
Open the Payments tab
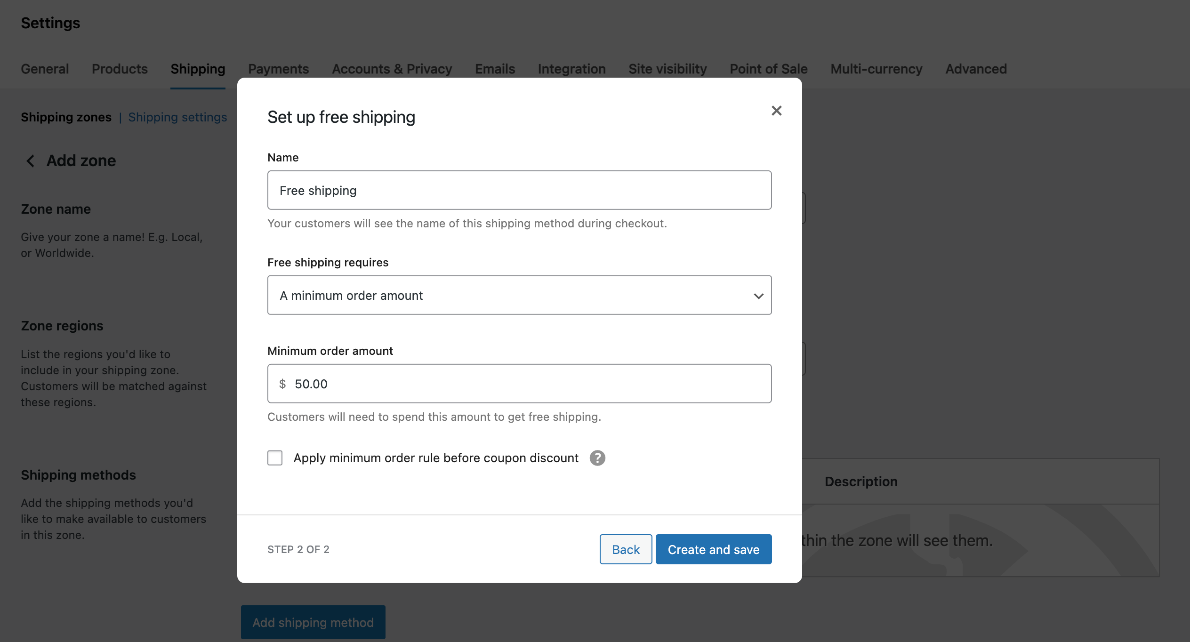pos(278,69)
